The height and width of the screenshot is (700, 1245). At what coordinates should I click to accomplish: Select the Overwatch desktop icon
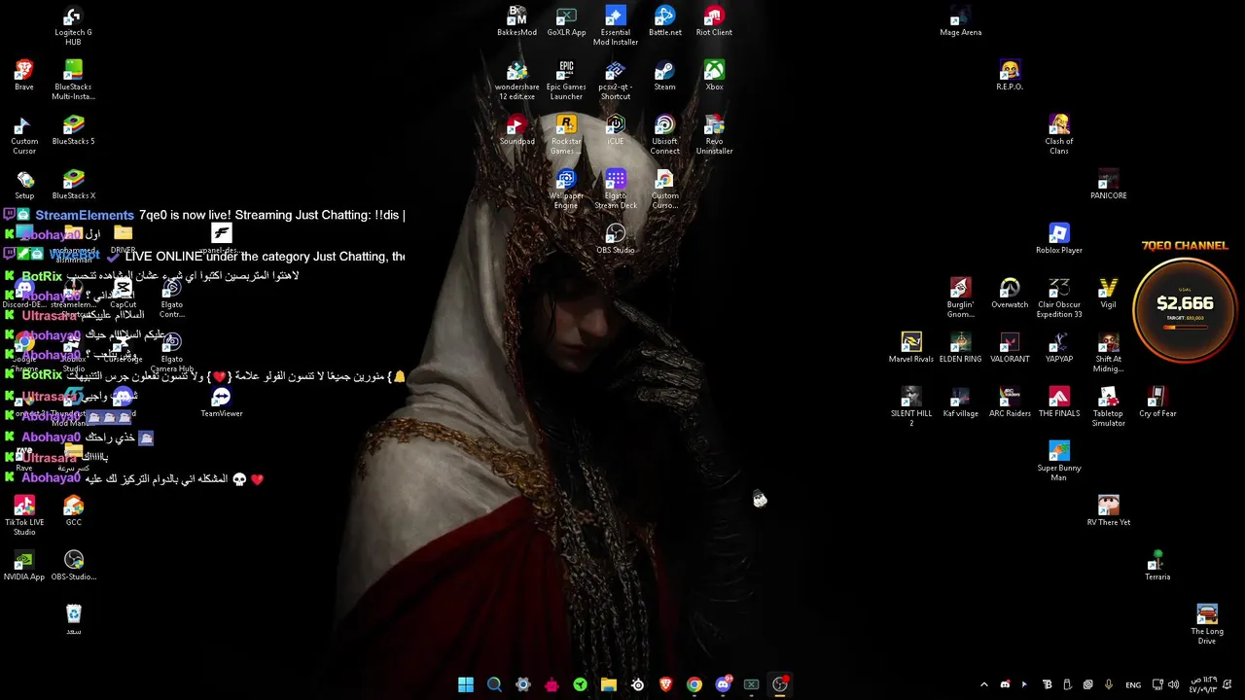[1010, 294]
